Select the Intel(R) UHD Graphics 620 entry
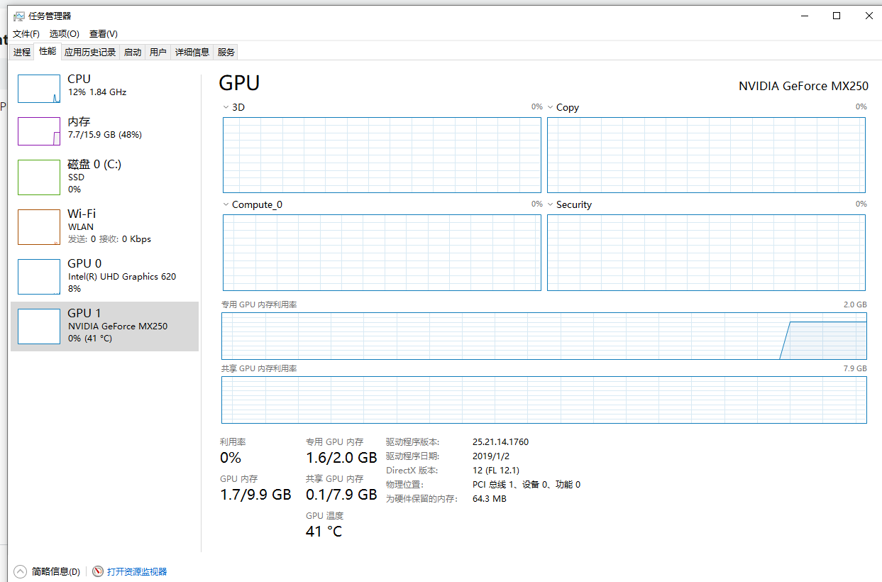Image resolution: width=882 pixels, height=582 pixels. [105, 277]
